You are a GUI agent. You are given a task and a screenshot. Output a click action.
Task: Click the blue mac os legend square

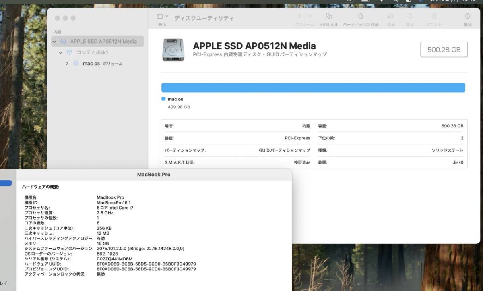(x=163, y=99)
